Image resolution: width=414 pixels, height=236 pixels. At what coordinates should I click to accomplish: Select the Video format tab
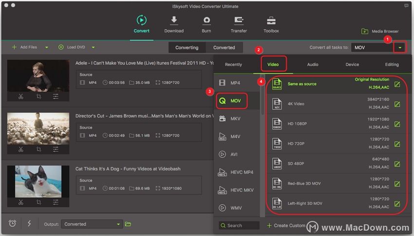[273, 65]
